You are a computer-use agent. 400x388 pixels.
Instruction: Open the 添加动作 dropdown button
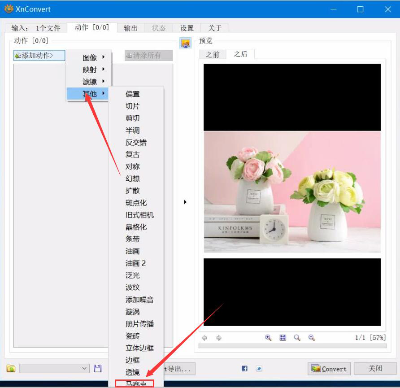(x=39, y=55)
